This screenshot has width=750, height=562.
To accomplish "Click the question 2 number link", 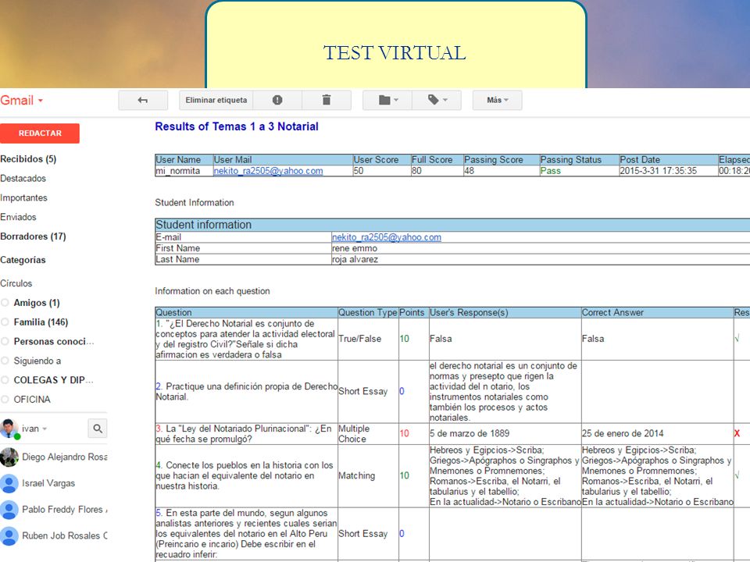I will point(159,386).
